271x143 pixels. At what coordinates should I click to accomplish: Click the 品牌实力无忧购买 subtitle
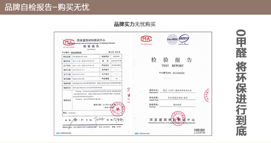point(135,24)
